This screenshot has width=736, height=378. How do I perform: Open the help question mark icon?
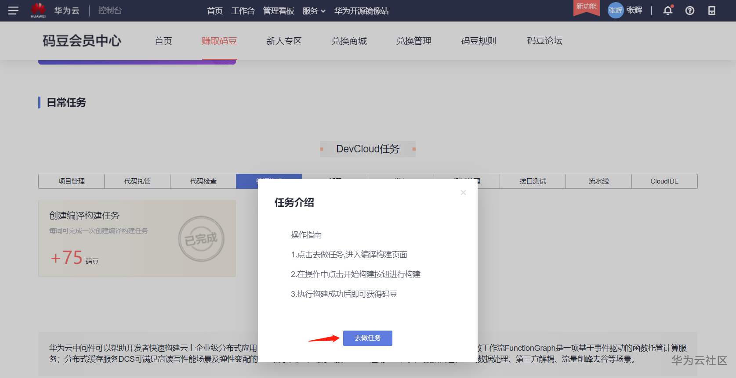690,11
